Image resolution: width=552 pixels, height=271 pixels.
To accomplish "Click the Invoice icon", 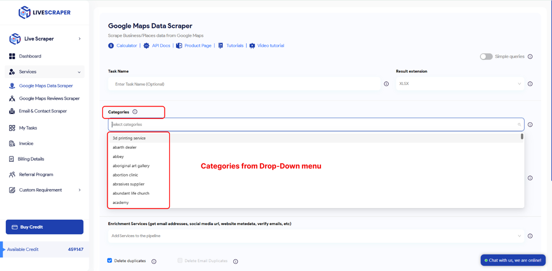I will tap(12, 143).
